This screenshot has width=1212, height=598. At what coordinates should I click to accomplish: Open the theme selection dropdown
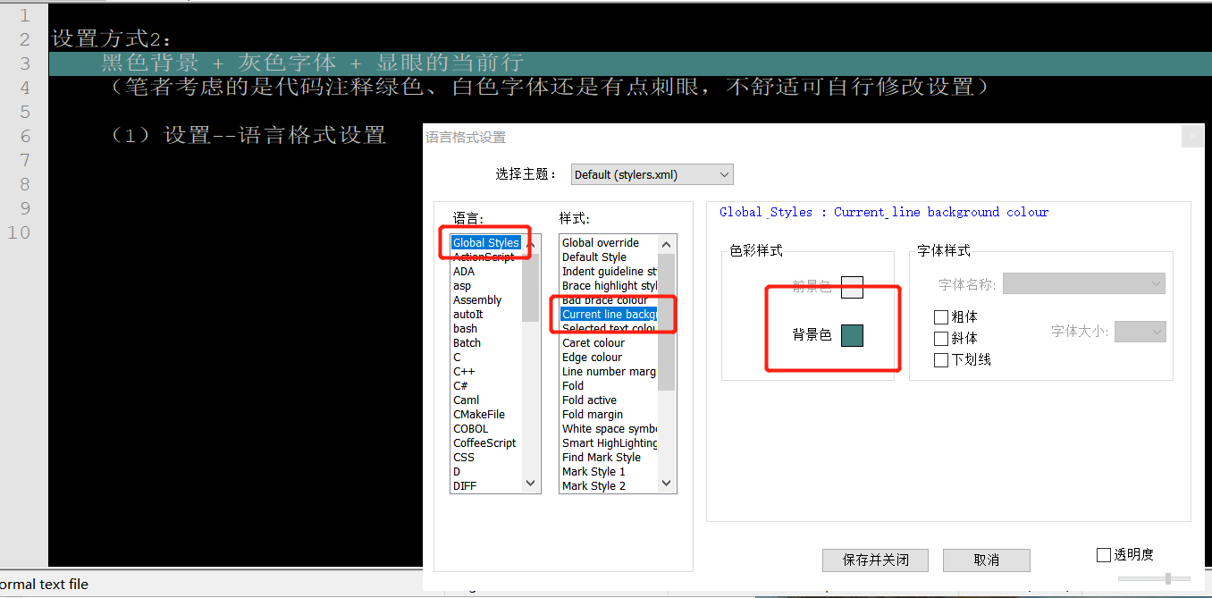pos(652,174)
